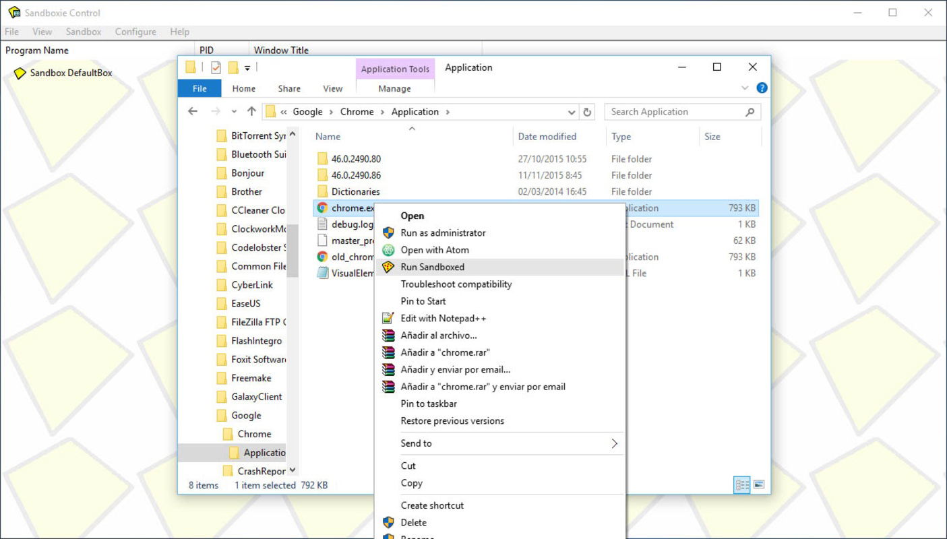This screenshot has height=539, width=947.
Task: Open the Sandboxie File menu
Action: [x=11, y=32]
